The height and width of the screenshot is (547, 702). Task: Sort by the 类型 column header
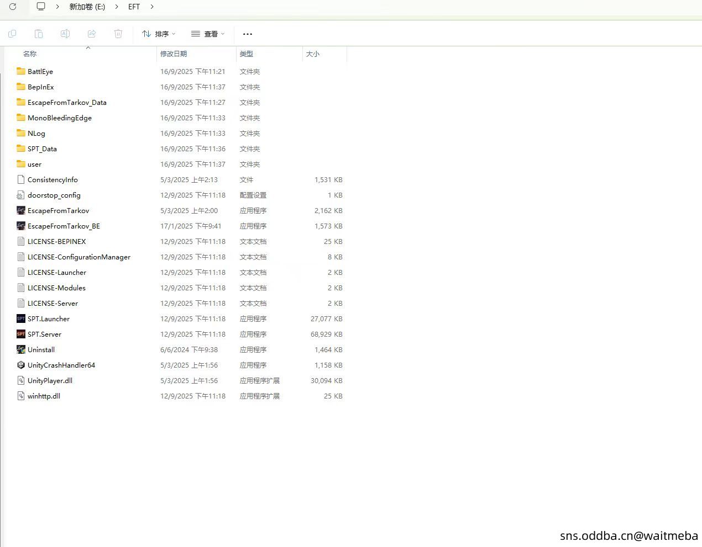[247, 54]
